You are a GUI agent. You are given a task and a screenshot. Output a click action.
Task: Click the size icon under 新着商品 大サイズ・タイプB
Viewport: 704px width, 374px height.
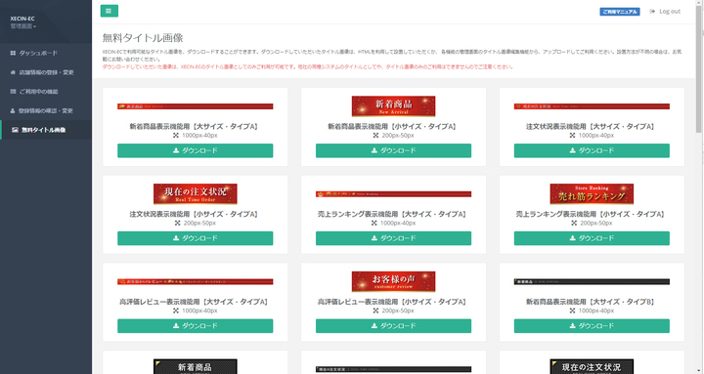pos(572,311)
